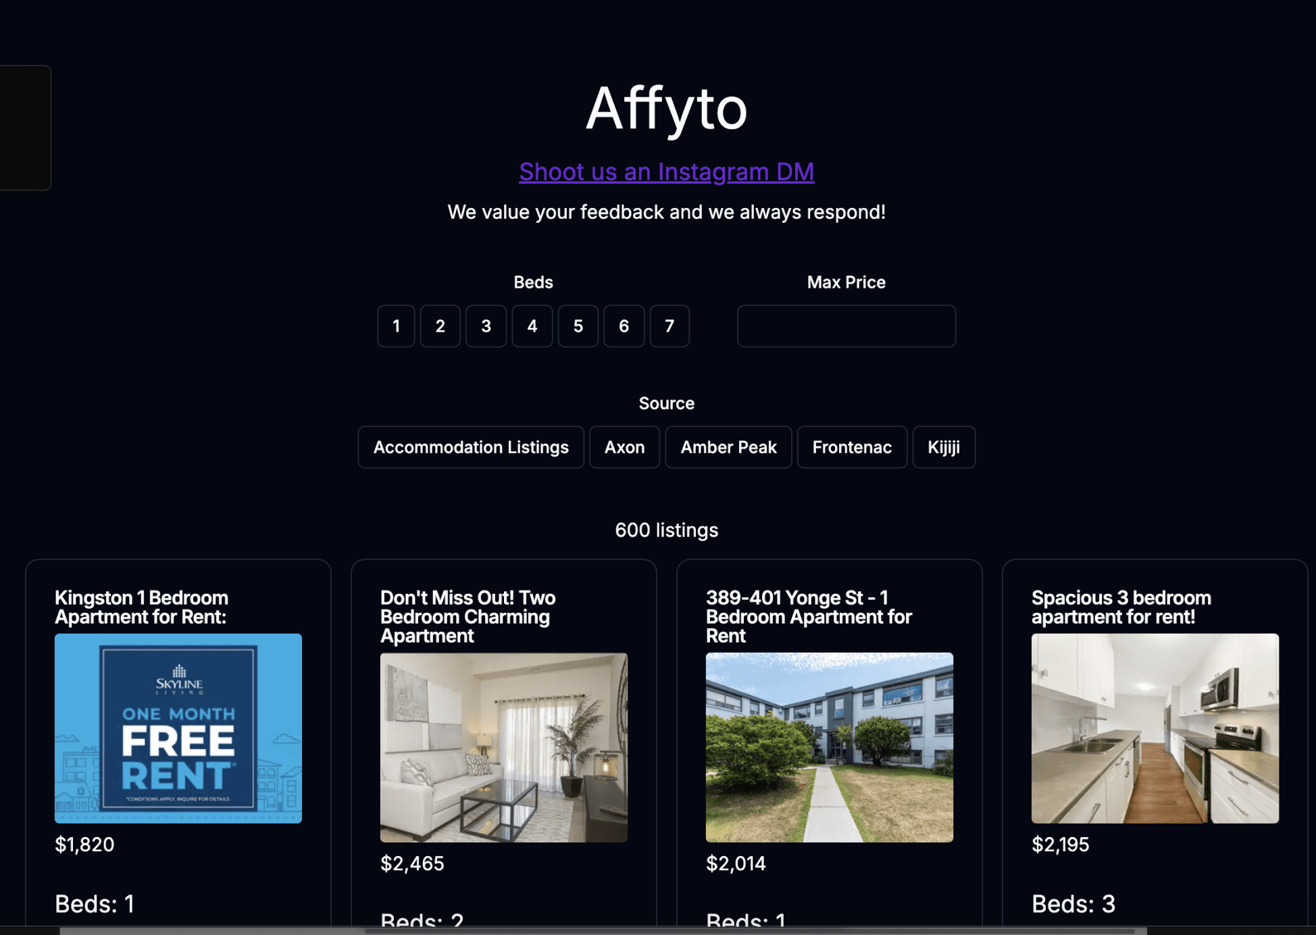The height and width of the screenshot is (935, 1316).
Task: Filter by Accommodation Listings source
Action: [x=471, y=447]
